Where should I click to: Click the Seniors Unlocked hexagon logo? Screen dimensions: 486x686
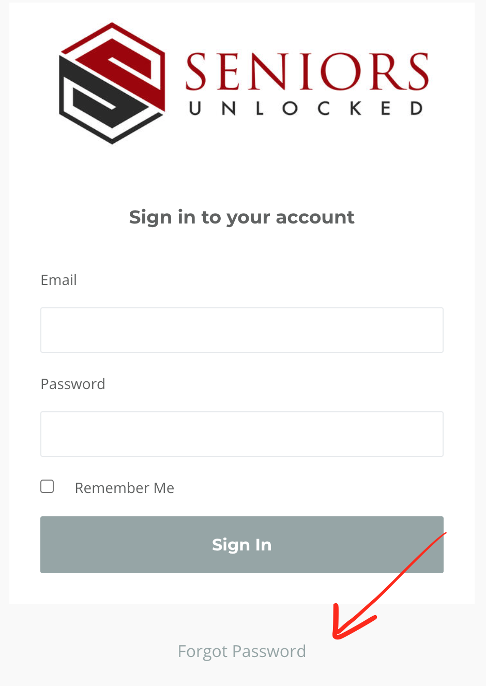(112, 83)
